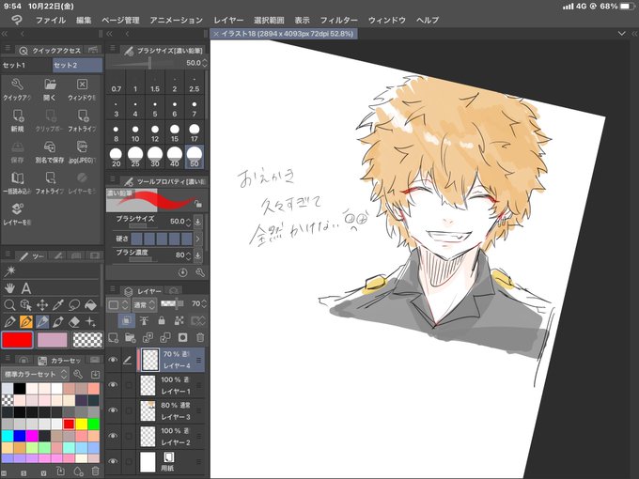Hide レイヤー3 with its eye icon

[114, 410]
